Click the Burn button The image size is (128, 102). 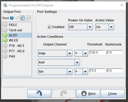click(x=88, y=93)
